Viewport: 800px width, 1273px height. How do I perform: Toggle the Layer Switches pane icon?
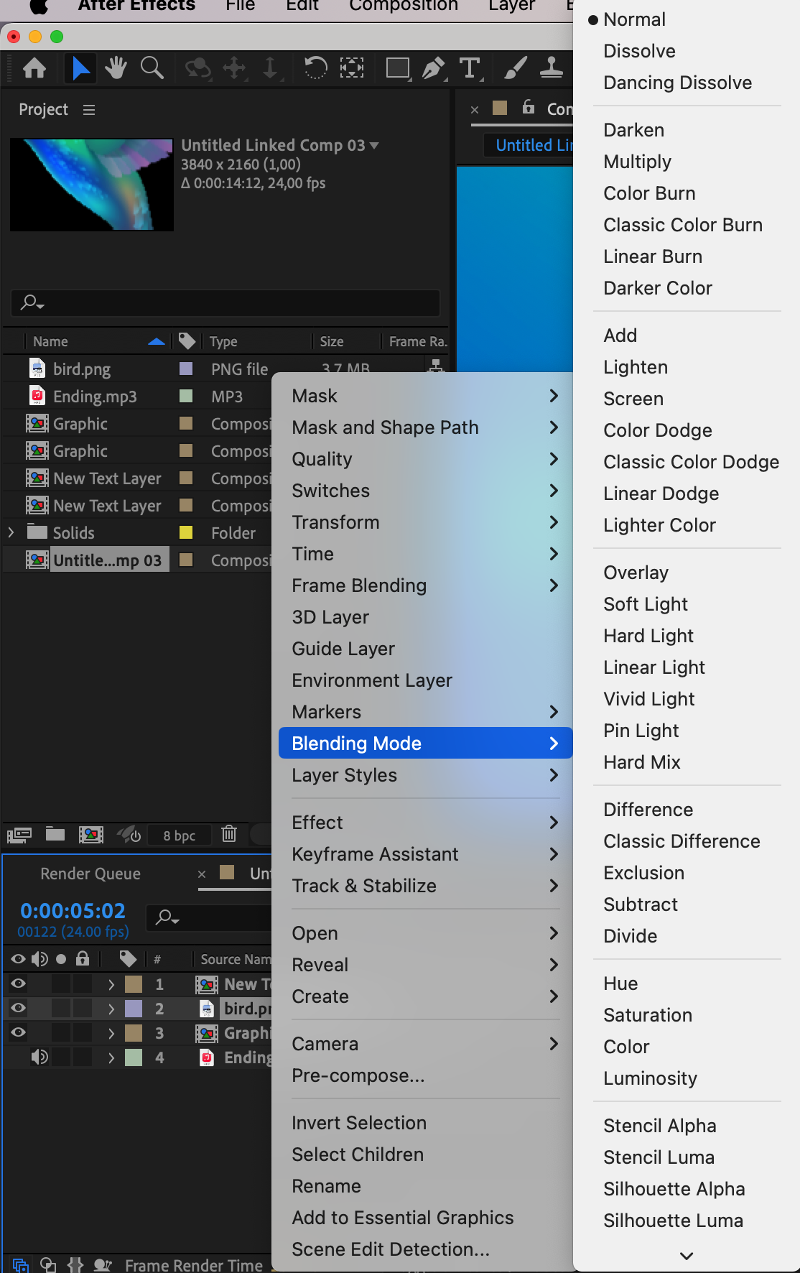coord(20,1265)
